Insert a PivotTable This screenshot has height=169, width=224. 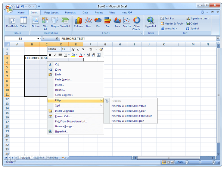point(12,23)
